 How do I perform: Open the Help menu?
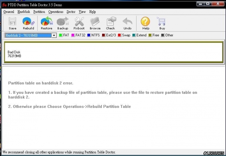93,12
